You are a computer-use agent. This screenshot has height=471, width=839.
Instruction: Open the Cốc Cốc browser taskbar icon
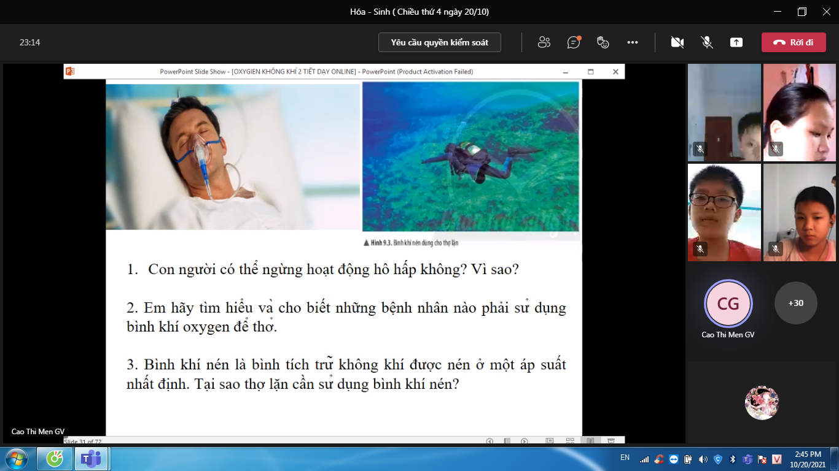point(55,459)
